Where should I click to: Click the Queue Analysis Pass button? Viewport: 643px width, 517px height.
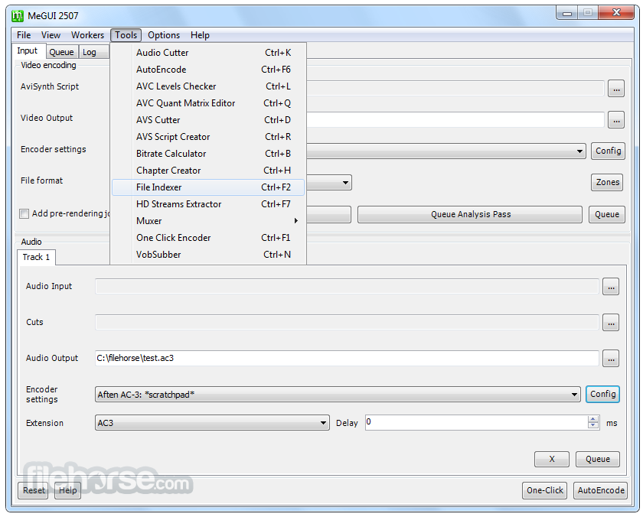[470, 215]
